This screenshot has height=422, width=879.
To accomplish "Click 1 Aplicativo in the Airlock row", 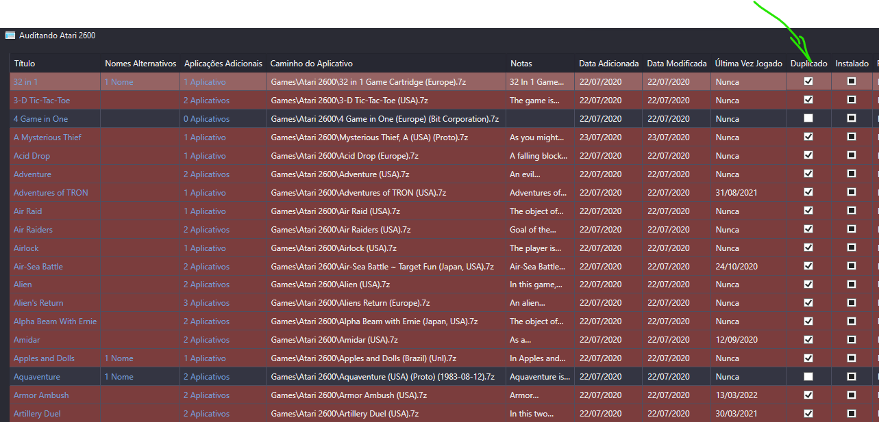I will coord(205,248).
